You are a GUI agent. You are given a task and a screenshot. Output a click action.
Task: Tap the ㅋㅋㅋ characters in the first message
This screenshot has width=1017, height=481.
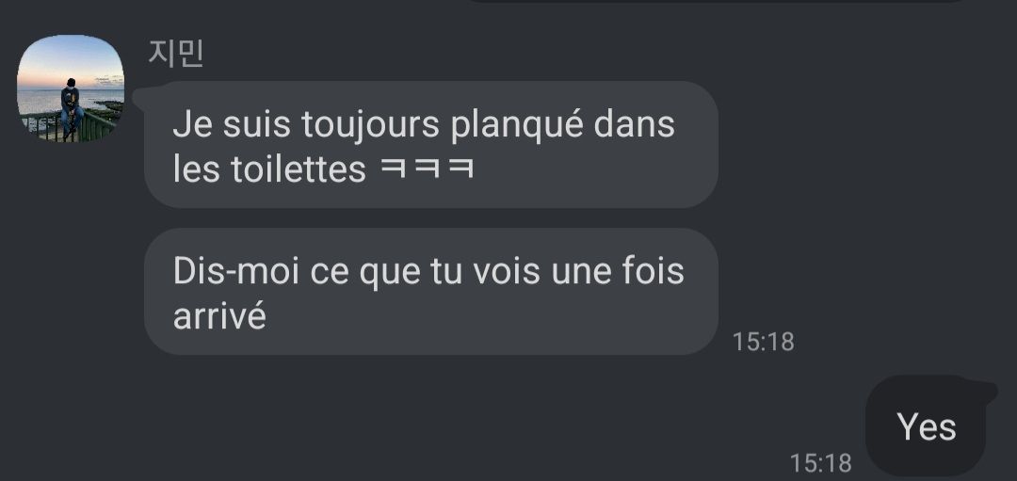[427, 168]
